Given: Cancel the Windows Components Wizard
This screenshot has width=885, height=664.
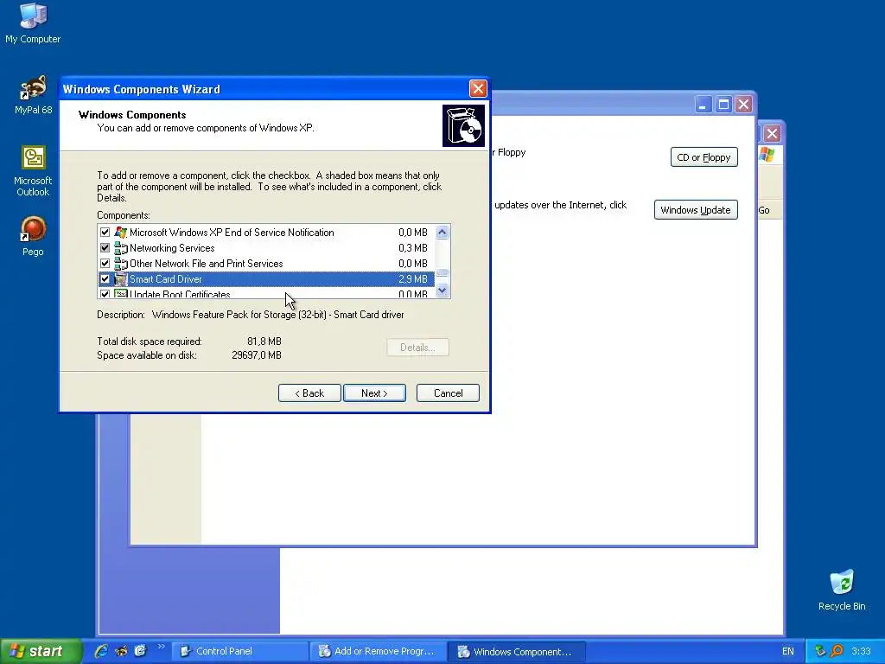Looking at the screenshot, I should (x=449, y=393).
